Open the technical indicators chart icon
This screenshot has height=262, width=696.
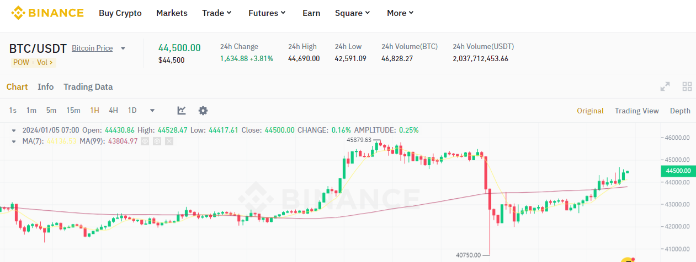(x=182, y=111)
